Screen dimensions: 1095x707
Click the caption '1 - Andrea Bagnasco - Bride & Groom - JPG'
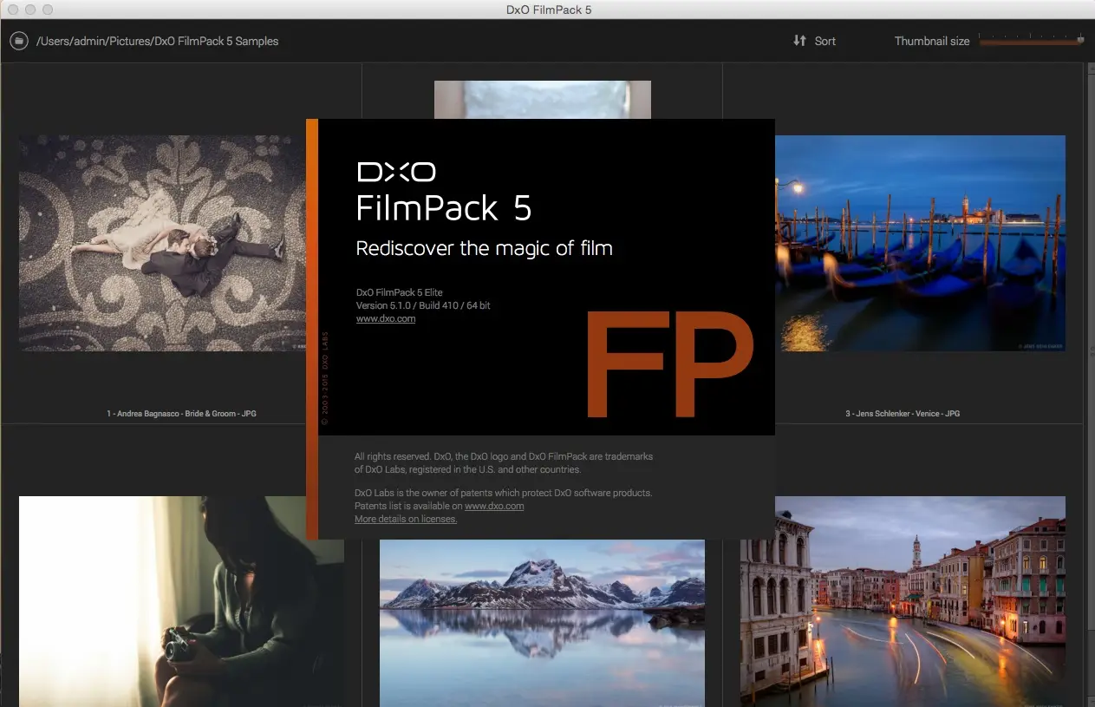point(182,414)
